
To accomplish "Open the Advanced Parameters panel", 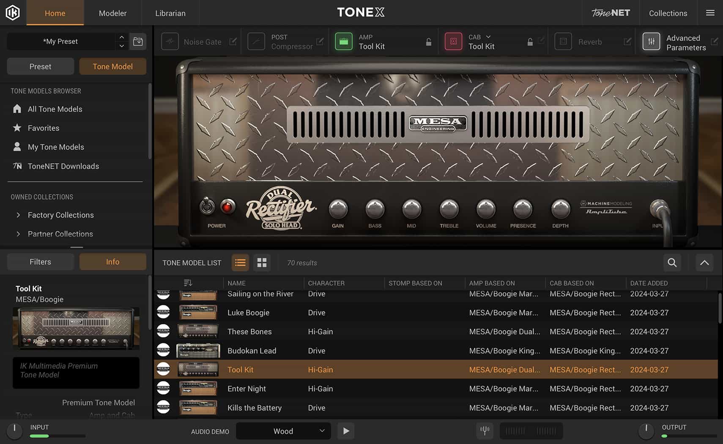I will click(x=652, y=41).
